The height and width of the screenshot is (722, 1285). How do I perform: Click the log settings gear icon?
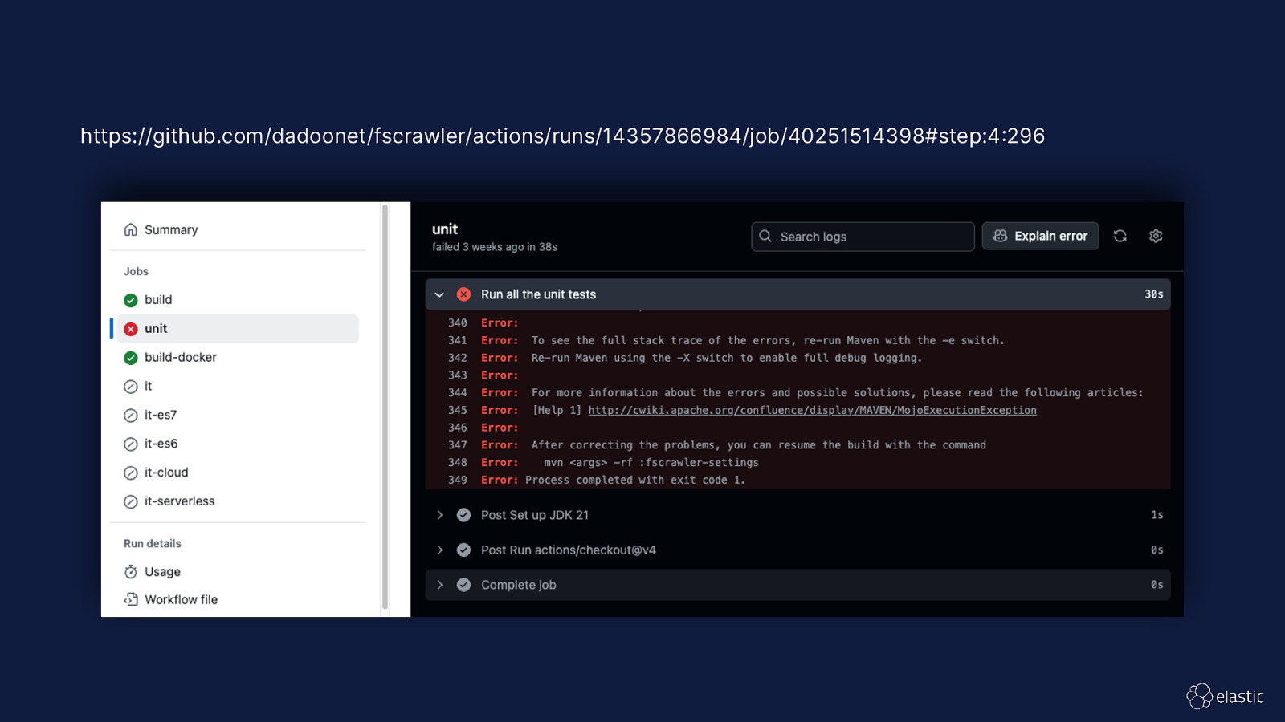point(1156,236)
